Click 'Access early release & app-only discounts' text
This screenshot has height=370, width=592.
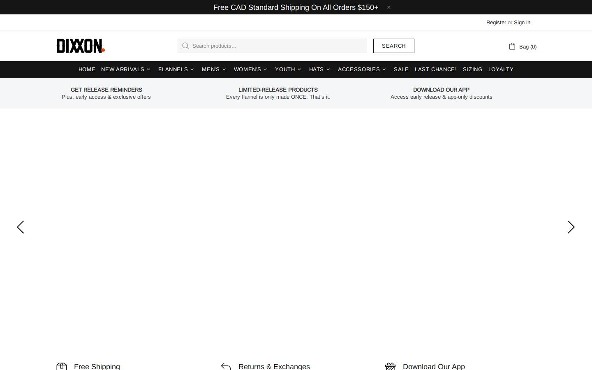tap(441, 97)
